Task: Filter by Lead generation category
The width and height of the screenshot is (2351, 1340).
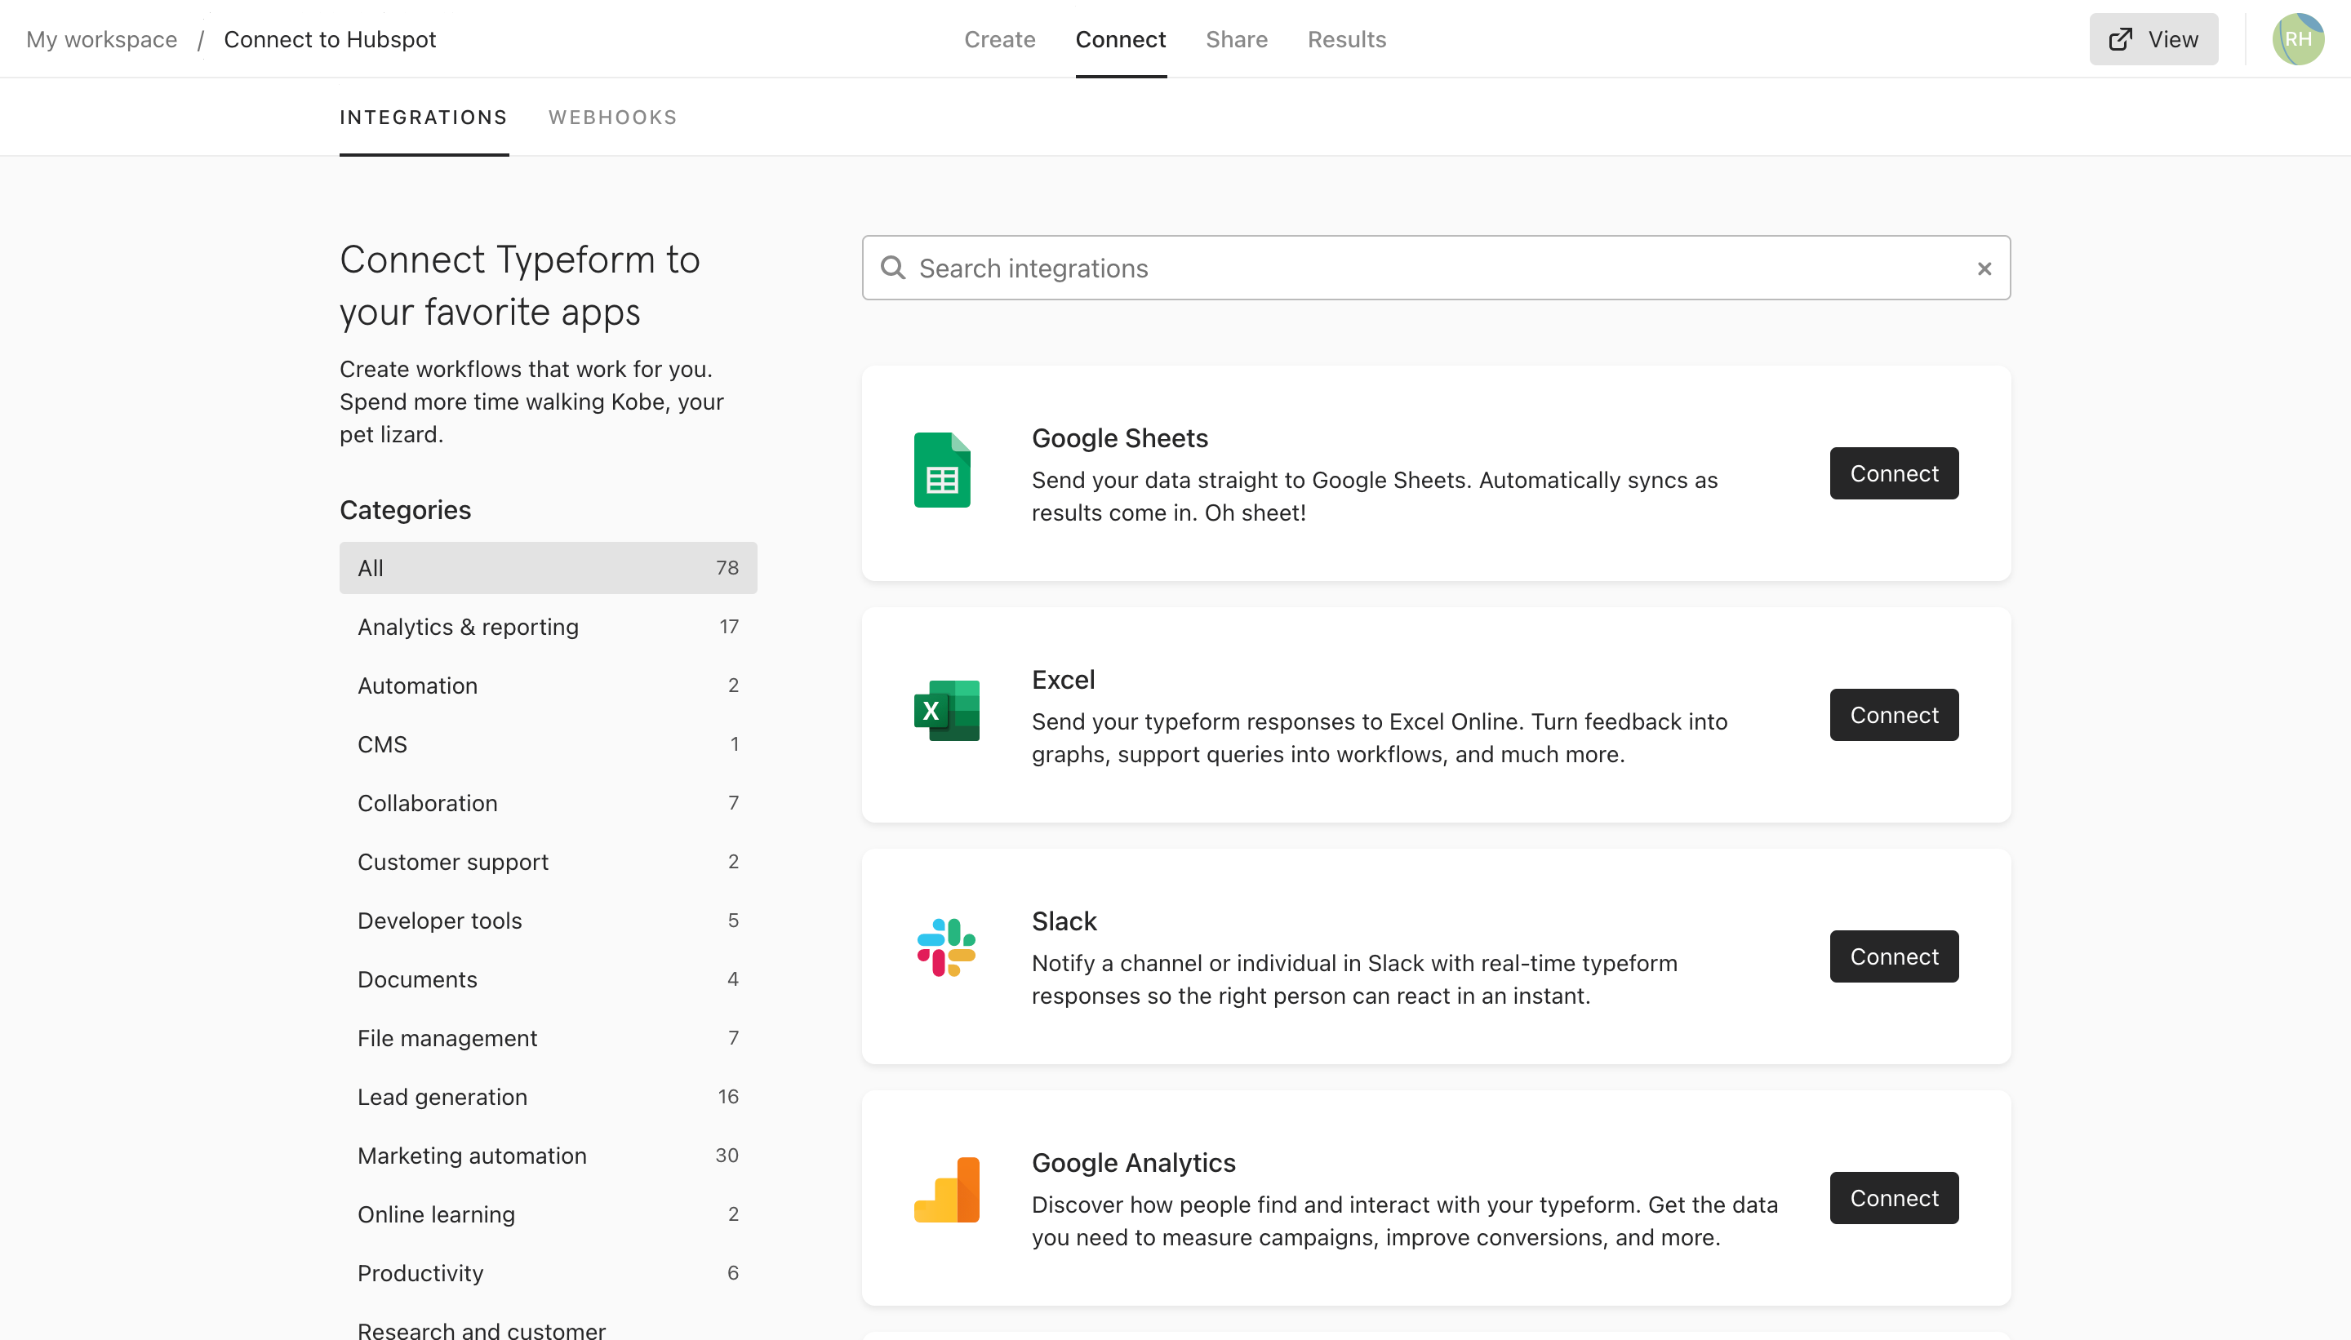Action: coord(548,1097)
